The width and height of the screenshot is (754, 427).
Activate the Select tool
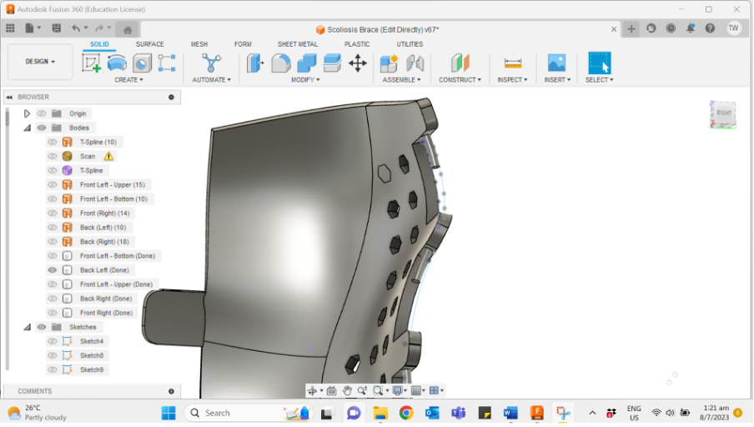point(599,63)
